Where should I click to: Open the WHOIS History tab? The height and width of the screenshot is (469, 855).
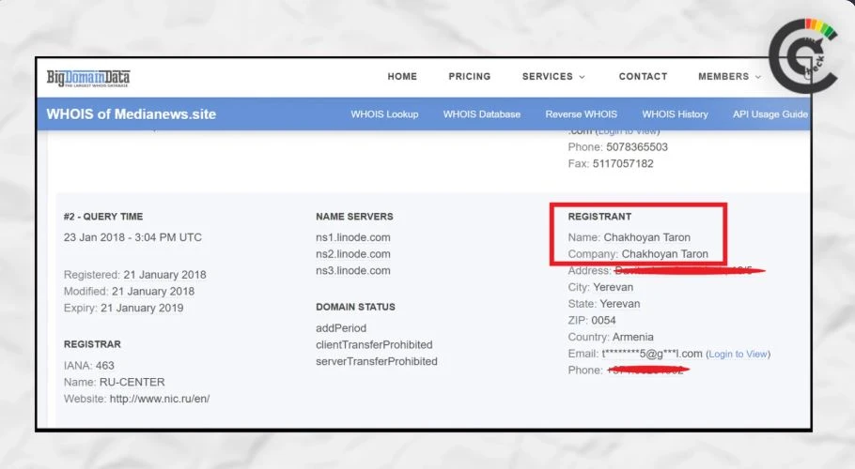[675, 114]
